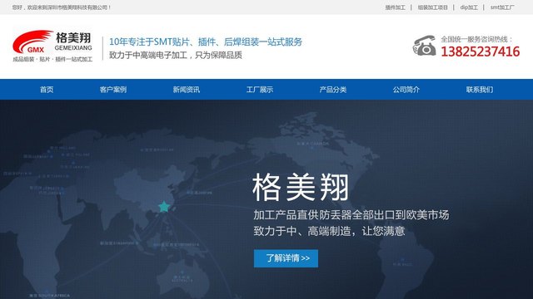Click banner line 加工产品直供防丢器全部出口到欧美市场
Viewport: 533px width, 299px height.
[x=351, y=214]
